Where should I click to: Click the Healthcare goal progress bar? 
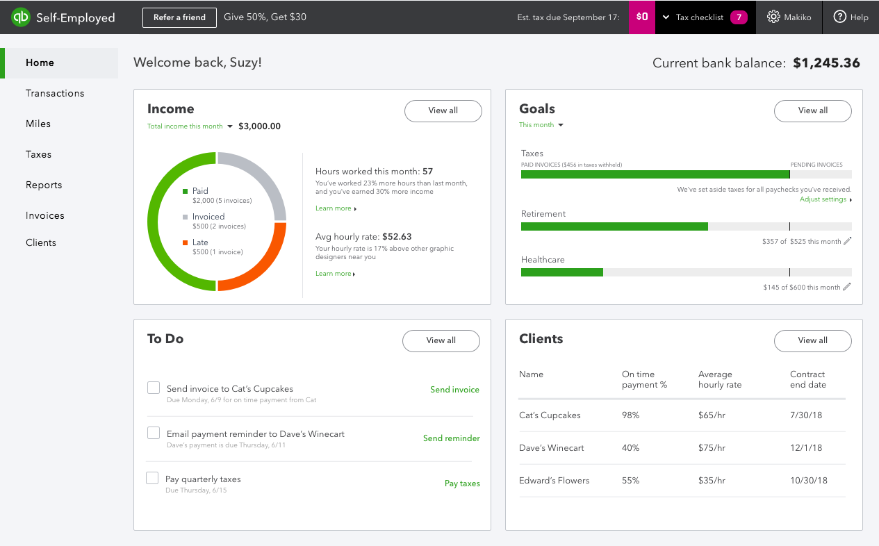coord(687,272)
